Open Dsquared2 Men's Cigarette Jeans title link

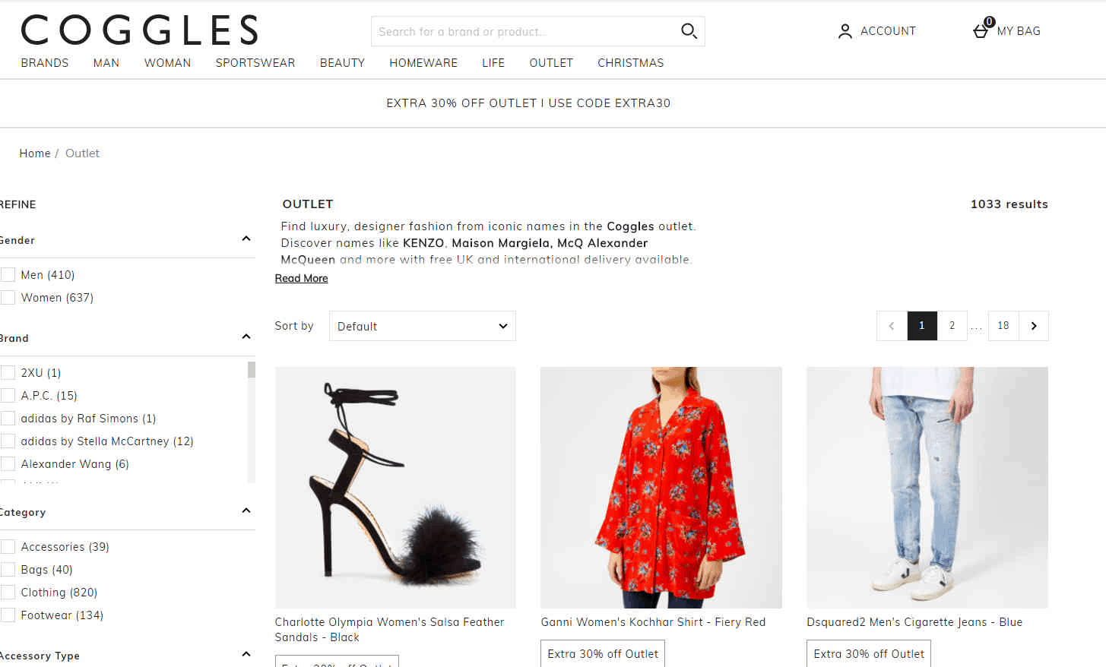coord(914,622)
